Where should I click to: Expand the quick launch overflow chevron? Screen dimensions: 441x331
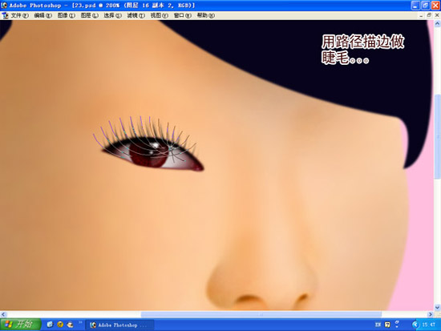point(80,322)
